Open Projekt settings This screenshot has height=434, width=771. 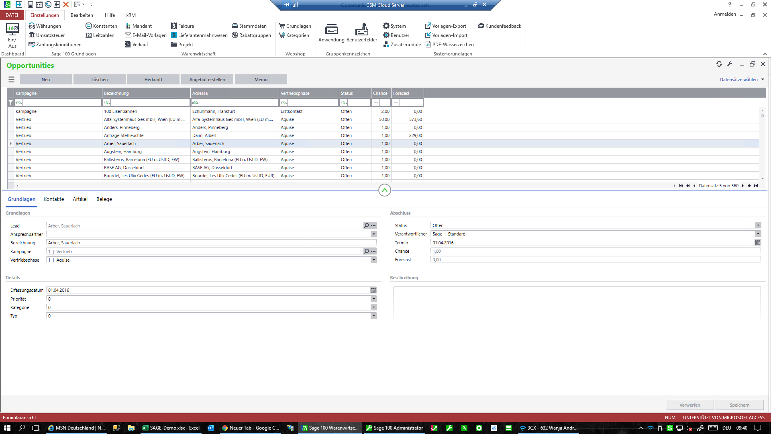tap(182, 45)
